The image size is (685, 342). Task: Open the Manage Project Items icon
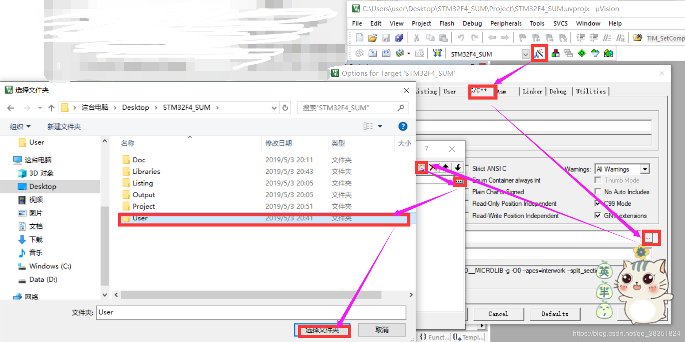[556, 54]
